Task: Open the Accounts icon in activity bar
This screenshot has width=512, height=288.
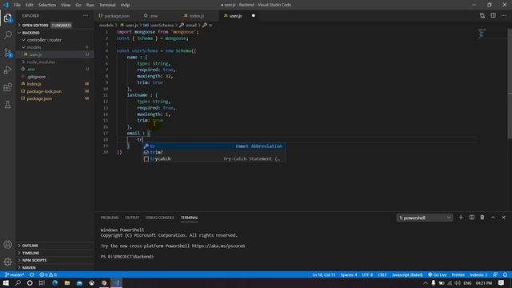Action: (x=7, y=245)
